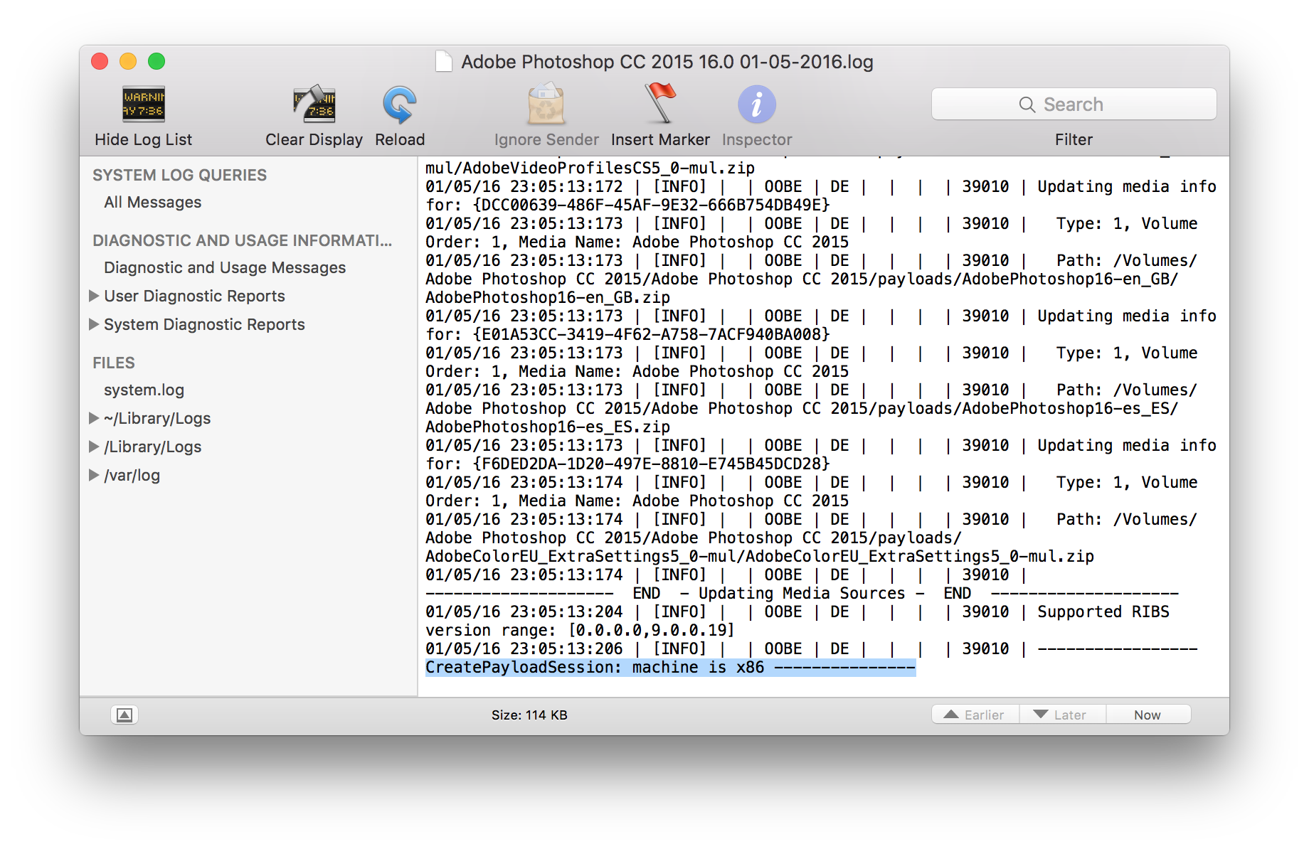Screen dimensions: 1309x849
Task: Click the Now button
Action: (x=1148, y=715)
